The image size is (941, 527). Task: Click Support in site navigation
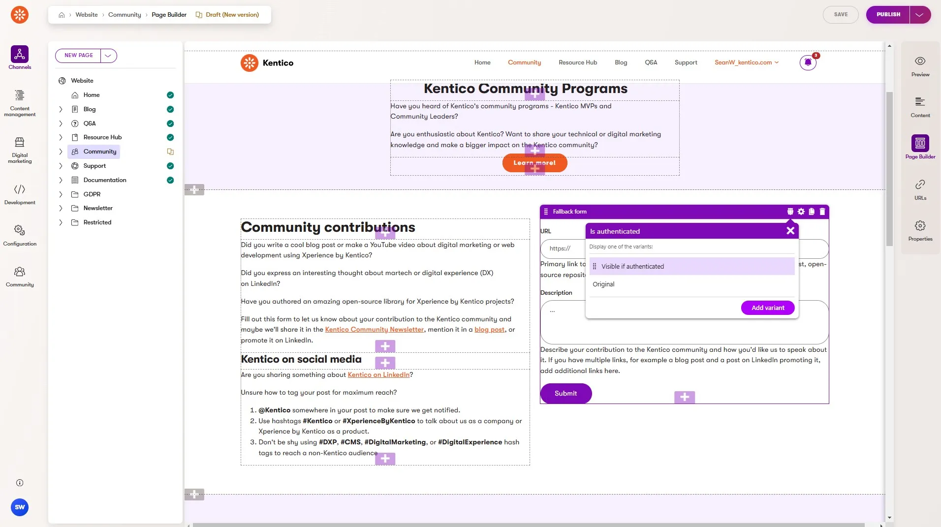pyautogui.click(x=686, y=62)
